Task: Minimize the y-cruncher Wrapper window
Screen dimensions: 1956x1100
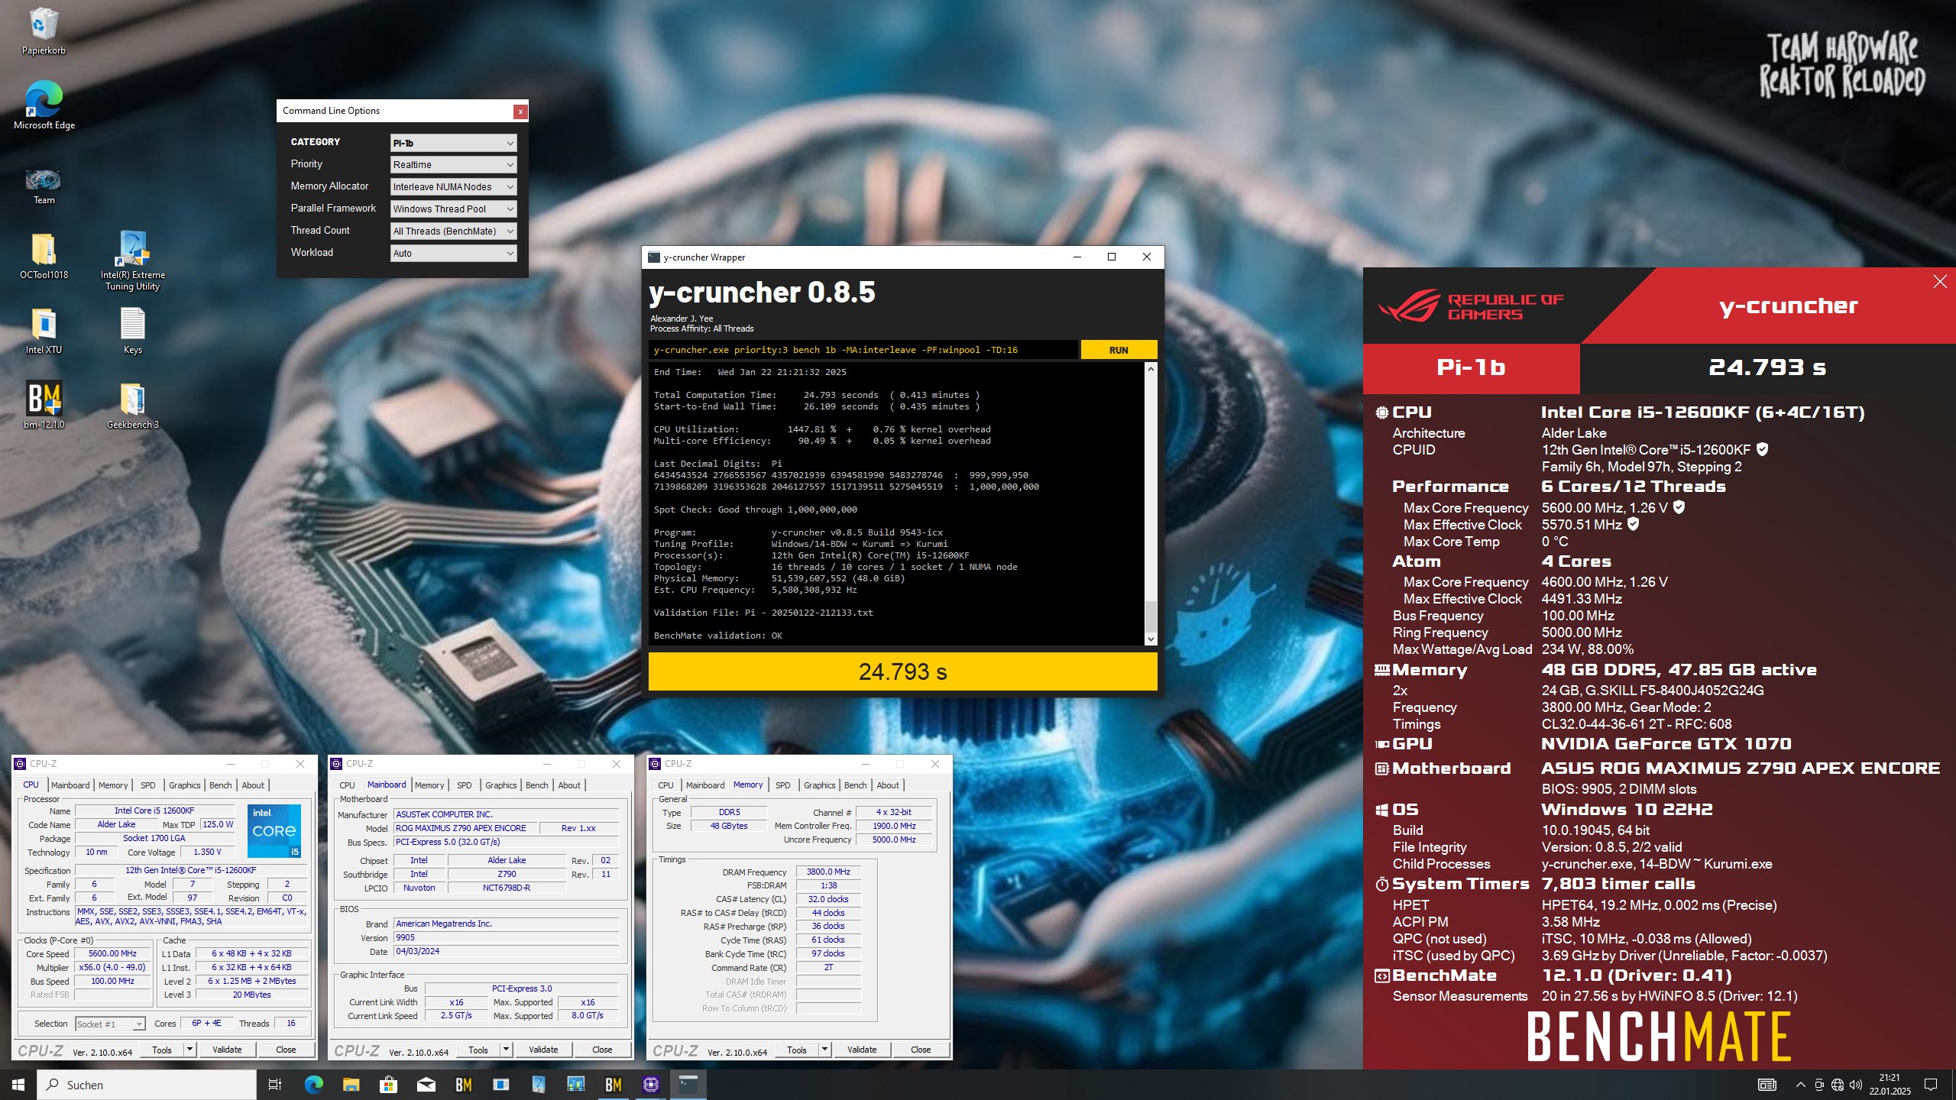Action: (1077, 257)
